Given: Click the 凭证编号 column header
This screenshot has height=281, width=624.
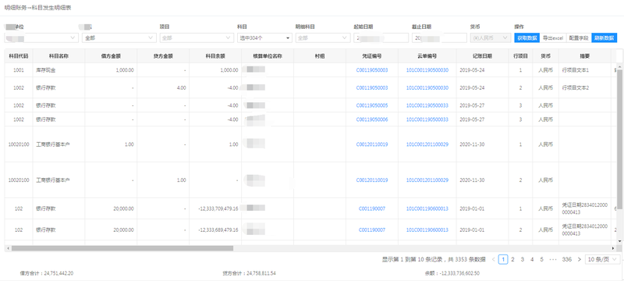Looking at the screenshot, I should coord(372,56).
